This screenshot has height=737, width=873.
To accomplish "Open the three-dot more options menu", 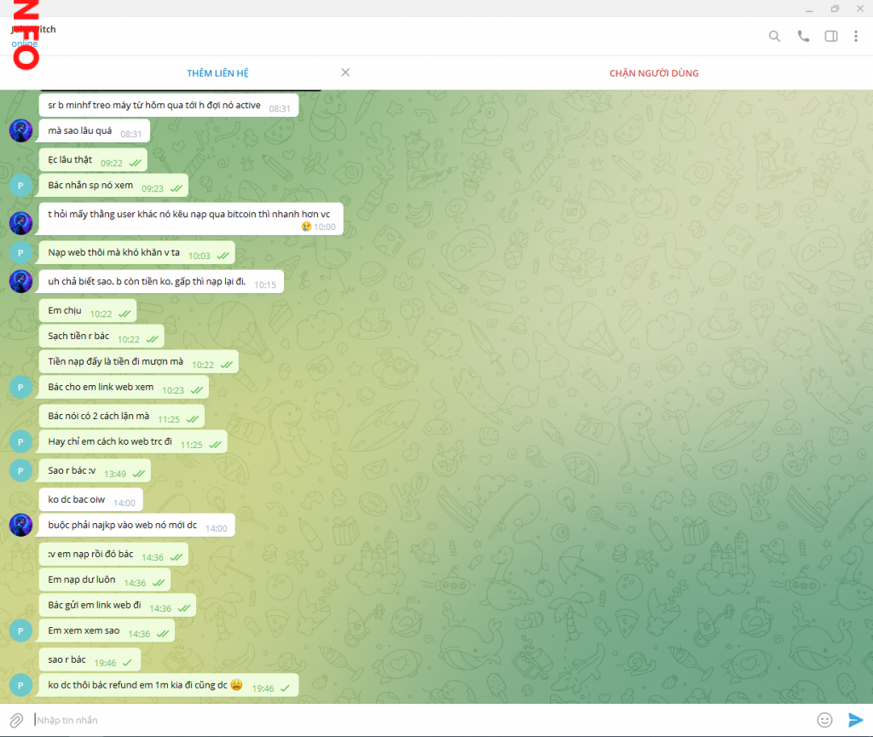I will pyautogui.click(x=855, y=36).
